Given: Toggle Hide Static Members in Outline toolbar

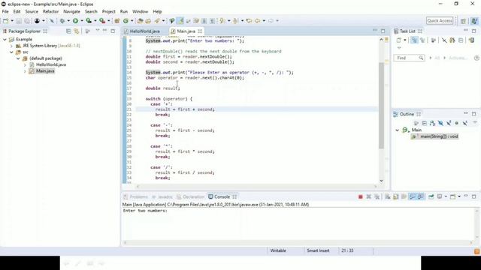Looking at the screenshot, I should (449, 123).
